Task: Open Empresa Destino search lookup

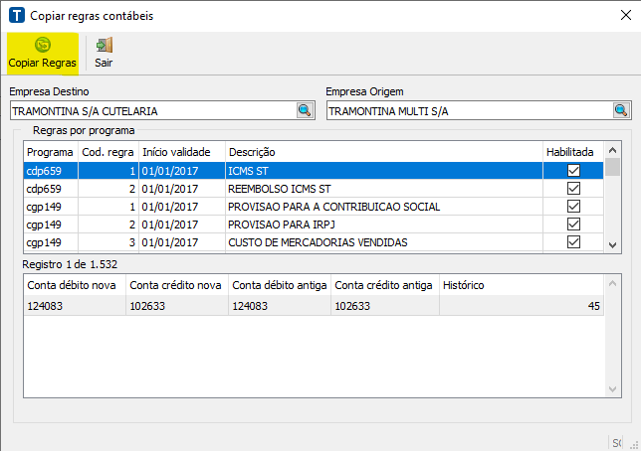Action: point(305,110)
